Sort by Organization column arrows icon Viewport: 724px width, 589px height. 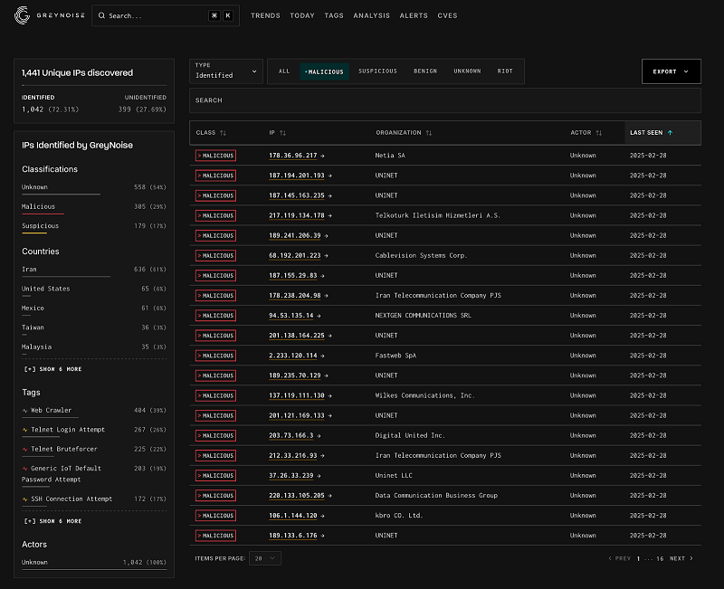click(x=428, y=133)
